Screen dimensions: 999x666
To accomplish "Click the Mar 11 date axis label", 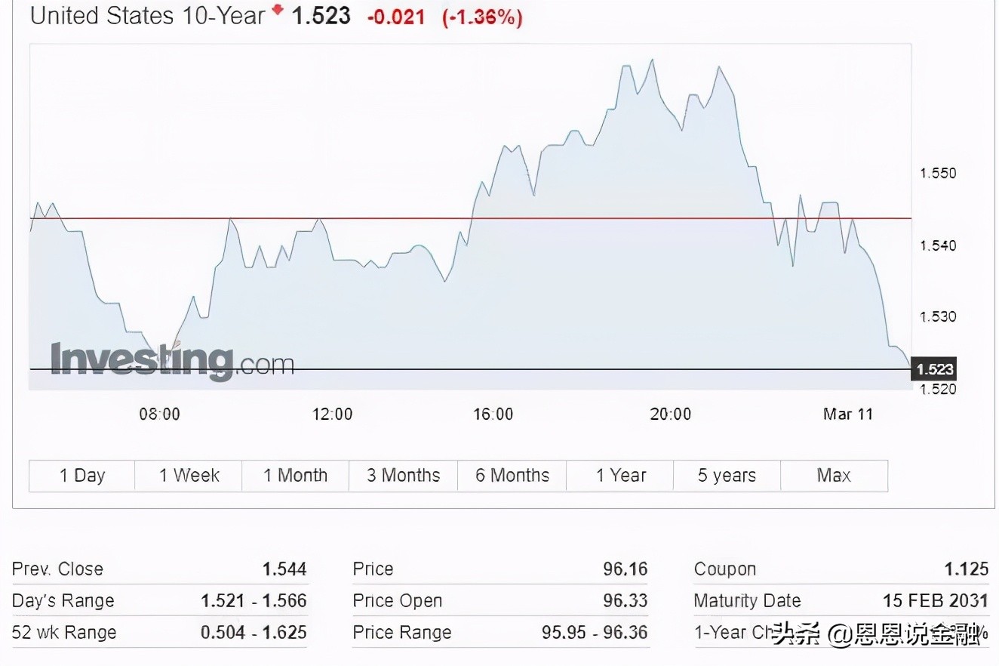I will coord(848,414).
